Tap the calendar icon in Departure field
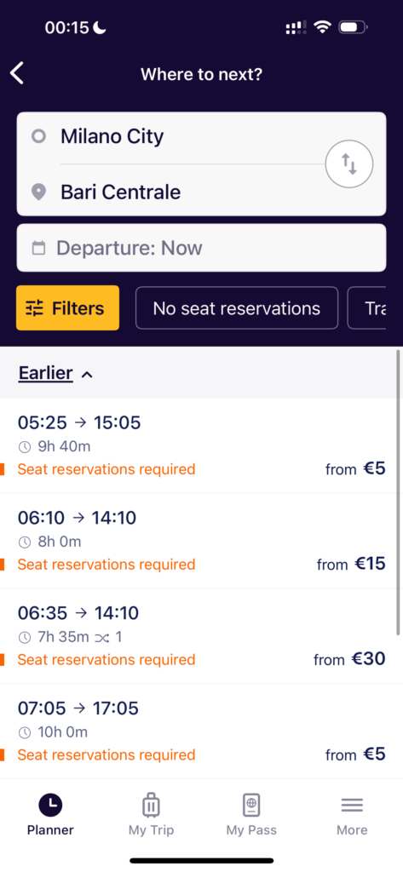 pos(38,248)
